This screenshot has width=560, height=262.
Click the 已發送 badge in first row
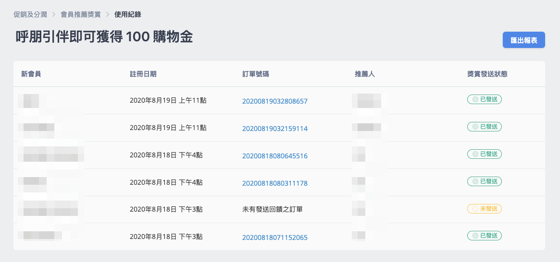(485, 99)
